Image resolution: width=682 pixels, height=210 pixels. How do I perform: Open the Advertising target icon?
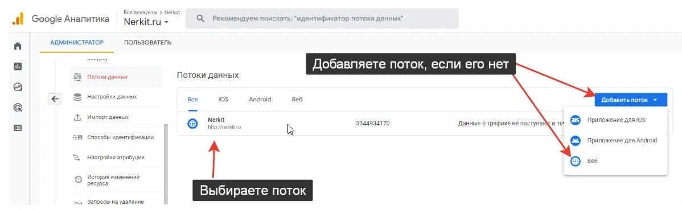(18, 108)
